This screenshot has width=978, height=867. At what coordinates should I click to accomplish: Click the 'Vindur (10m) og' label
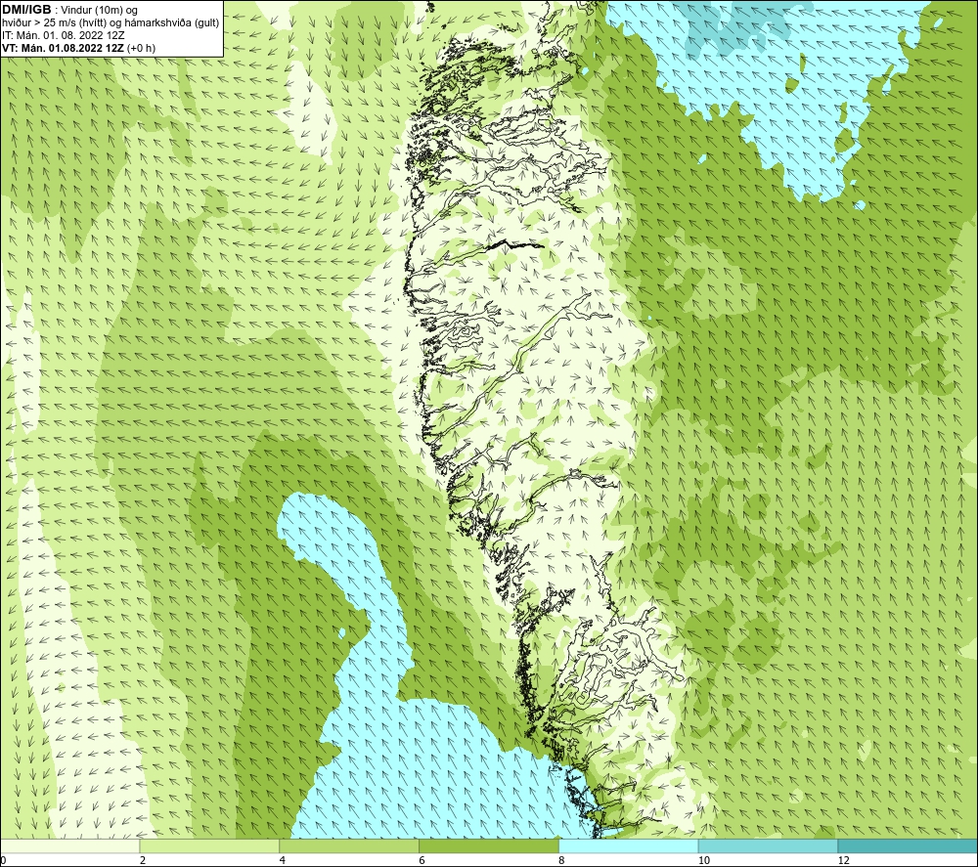point(99,11)
